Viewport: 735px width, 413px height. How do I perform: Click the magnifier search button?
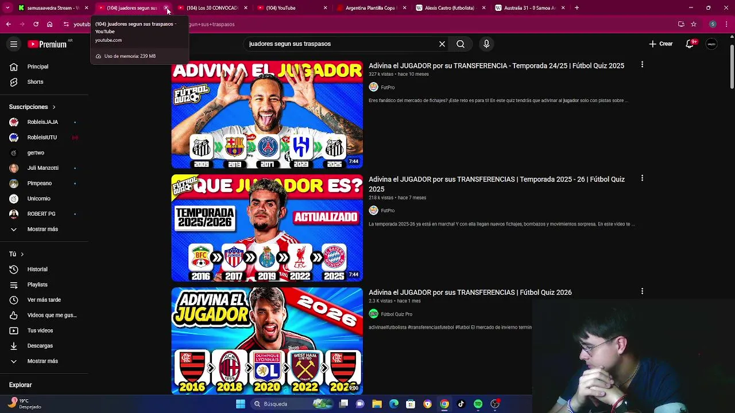tap(461, 44)
